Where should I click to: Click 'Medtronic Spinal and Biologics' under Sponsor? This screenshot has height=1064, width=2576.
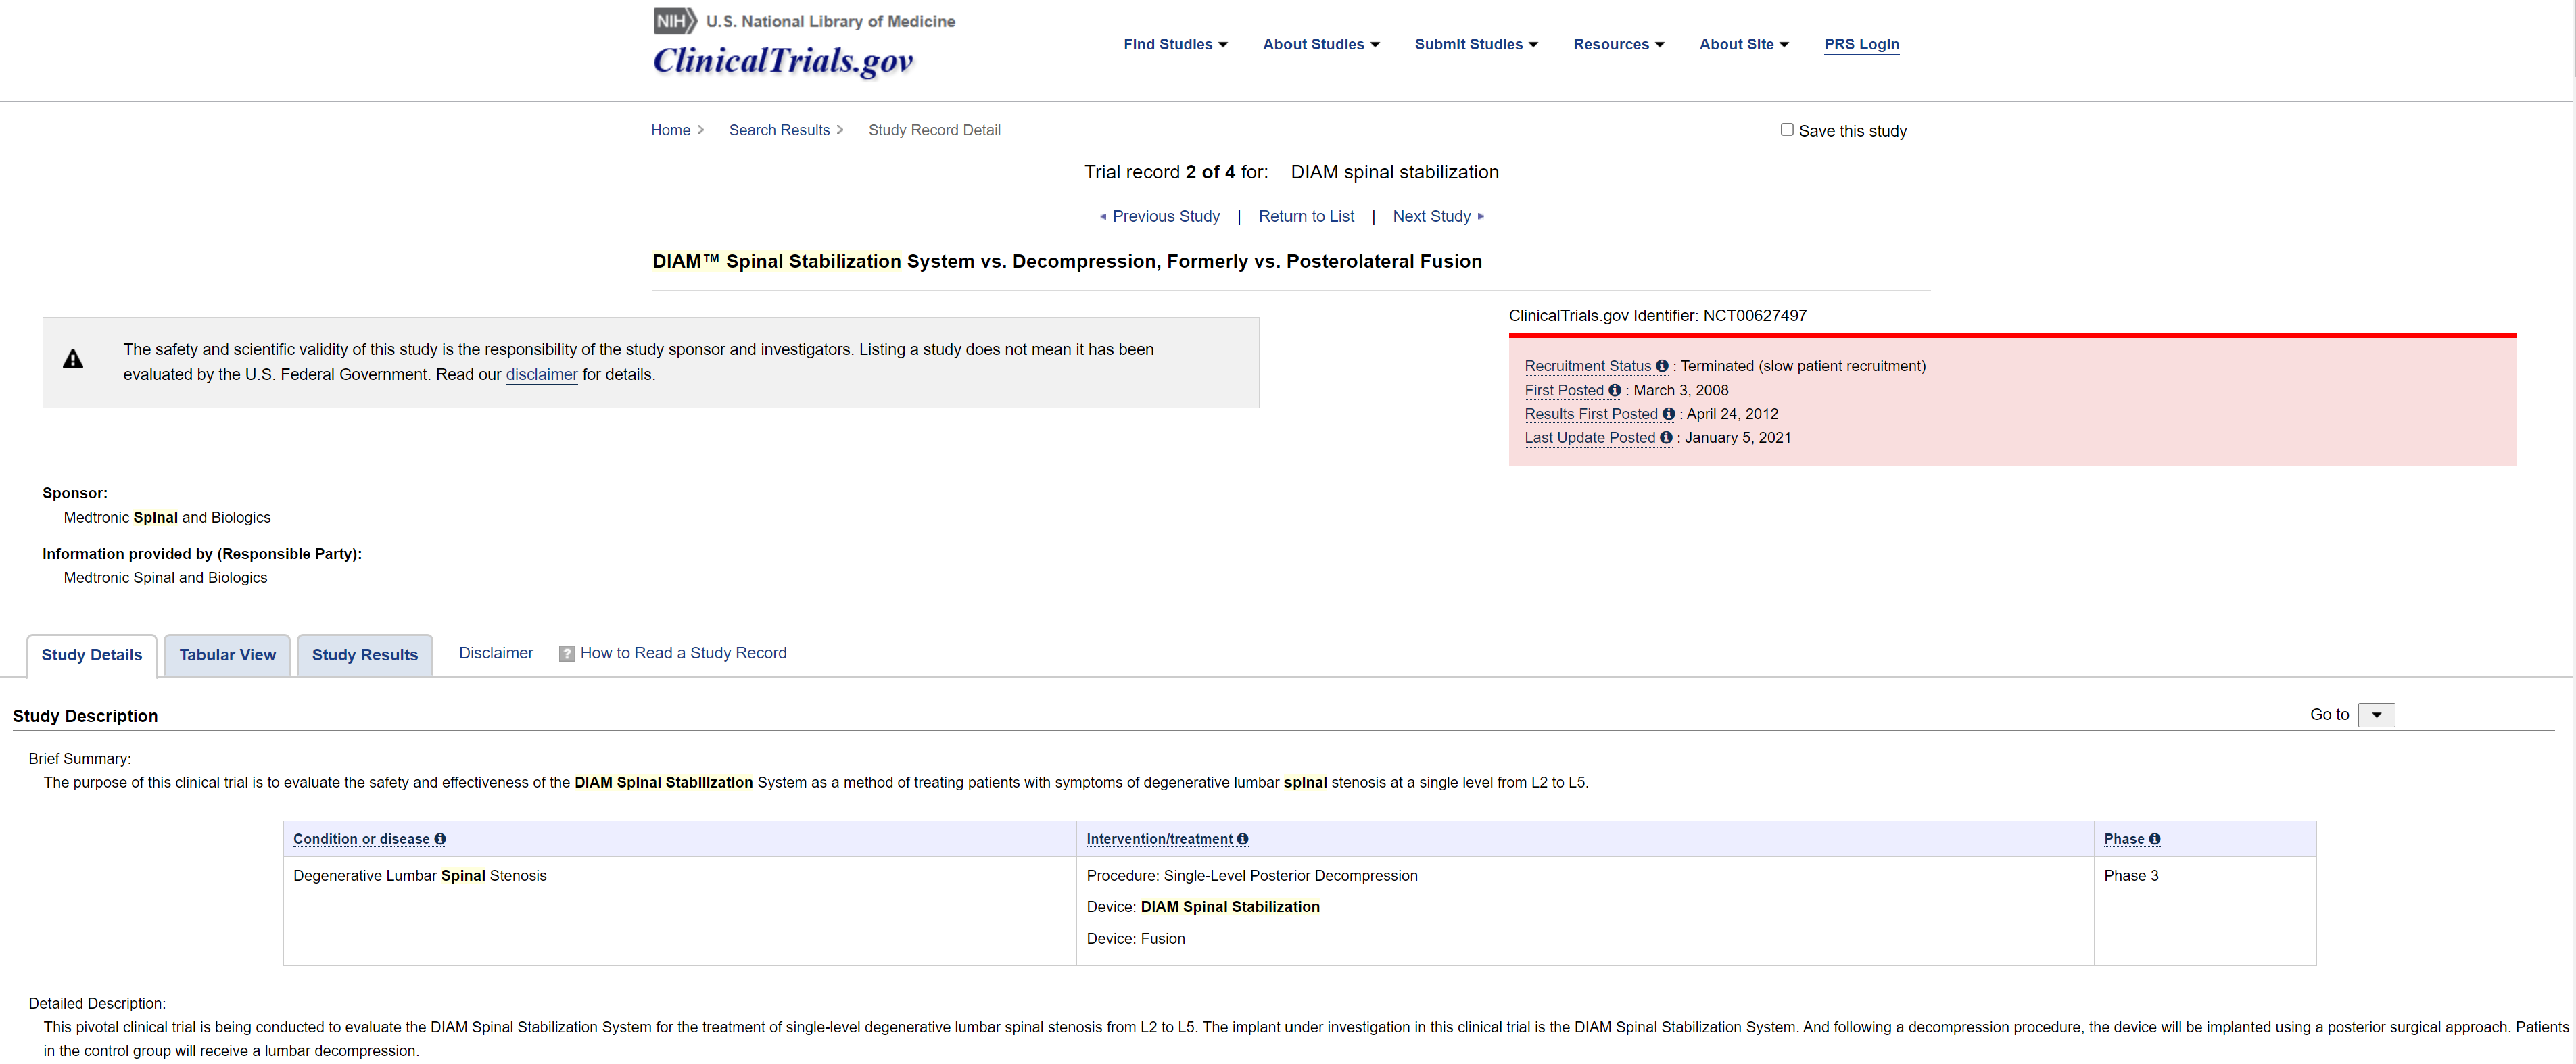(x=167, y=518)
